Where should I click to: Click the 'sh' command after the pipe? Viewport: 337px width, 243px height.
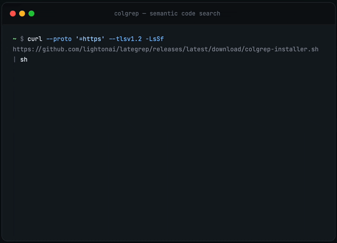tap(24, 59)
